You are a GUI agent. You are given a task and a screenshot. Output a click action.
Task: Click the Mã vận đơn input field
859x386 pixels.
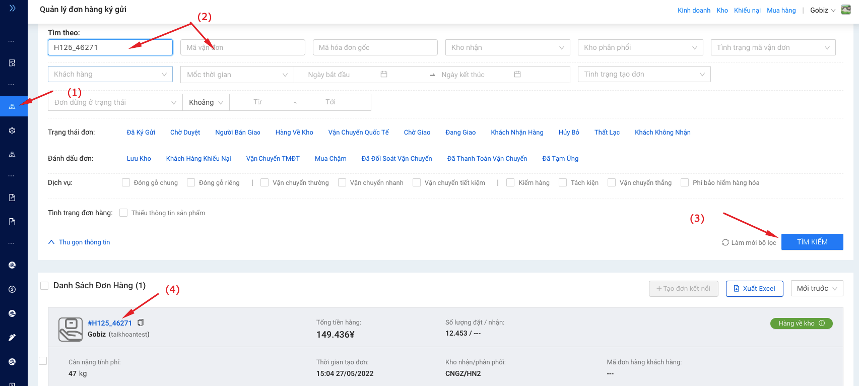point(242,47)
